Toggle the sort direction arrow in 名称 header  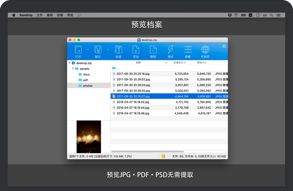166,63
